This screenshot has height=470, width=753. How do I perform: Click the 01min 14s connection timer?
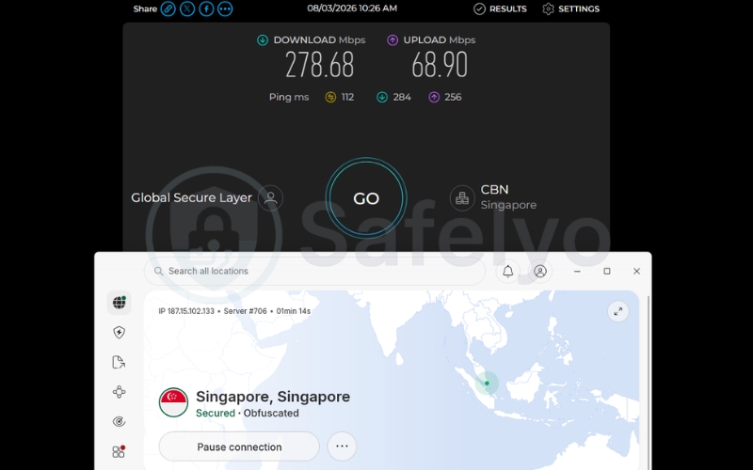pos(294,311)
